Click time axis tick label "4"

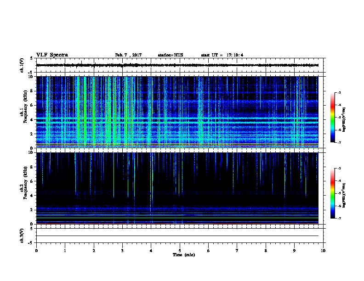[151, 251]
